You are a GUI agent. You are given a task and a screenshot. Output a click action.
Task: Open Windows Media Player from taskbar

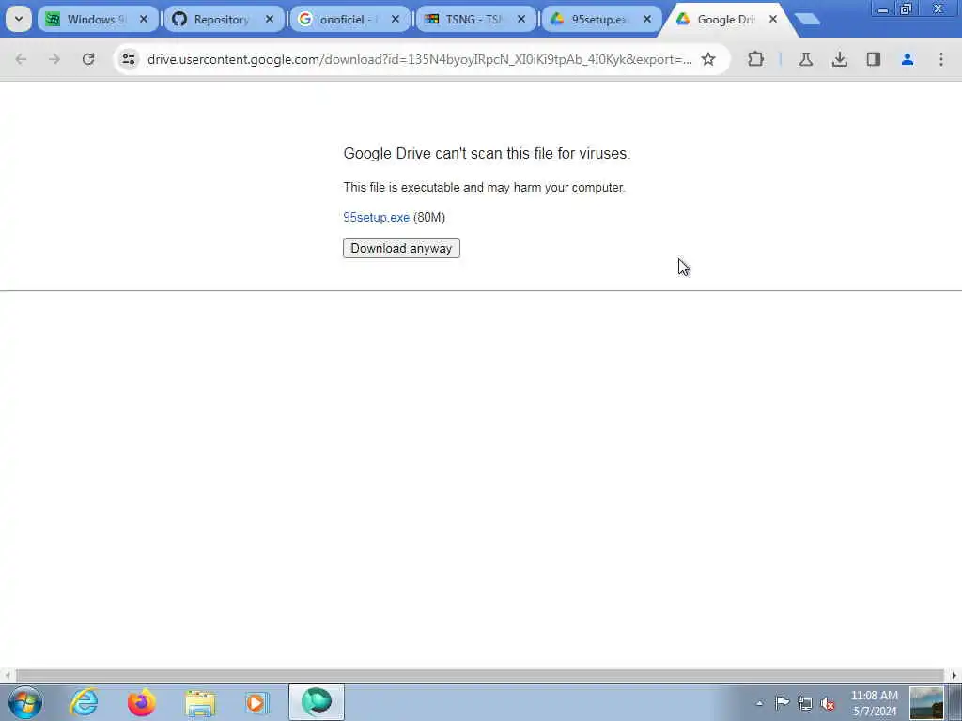click(256, 702)
